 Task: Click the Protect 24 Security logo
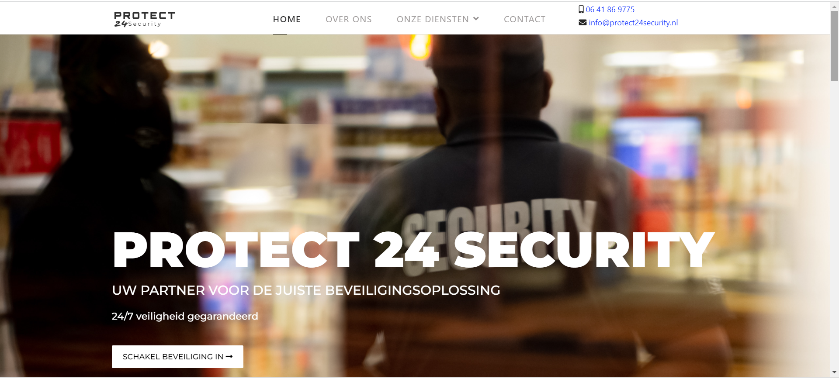(x=144, y=19)
